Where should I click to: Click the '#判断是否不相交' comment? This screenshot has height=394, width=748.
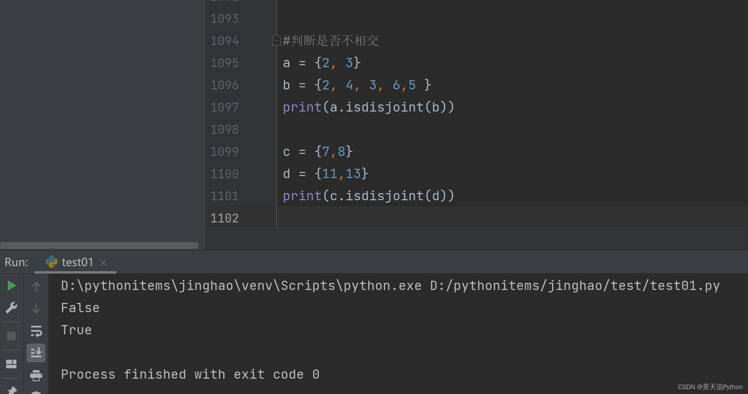tap(330, 41)
